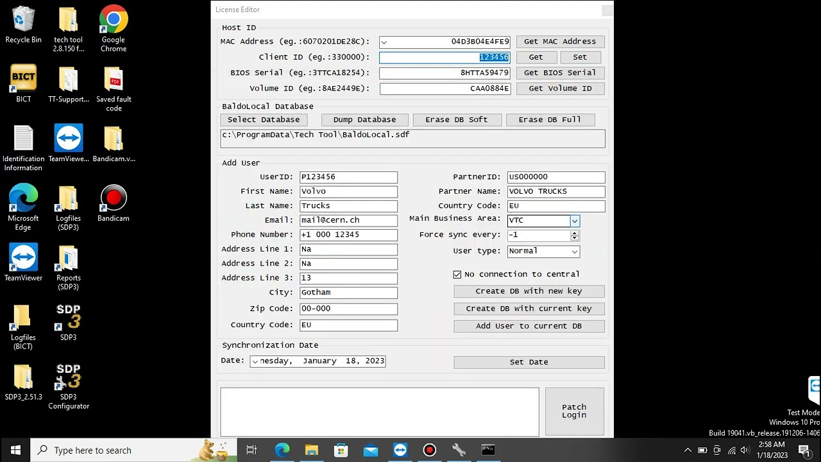
Task: Open the Logfiles (SDP3) folder
Action: pos(69,208)
